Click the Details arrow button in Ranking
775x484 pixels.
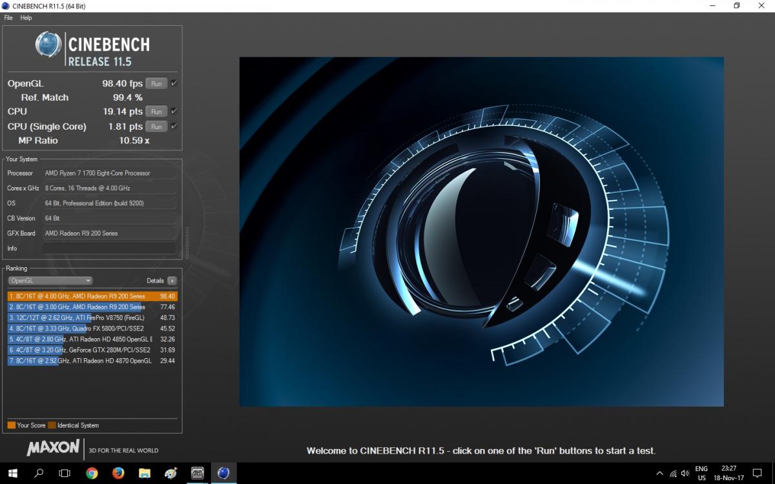(172, 281)
